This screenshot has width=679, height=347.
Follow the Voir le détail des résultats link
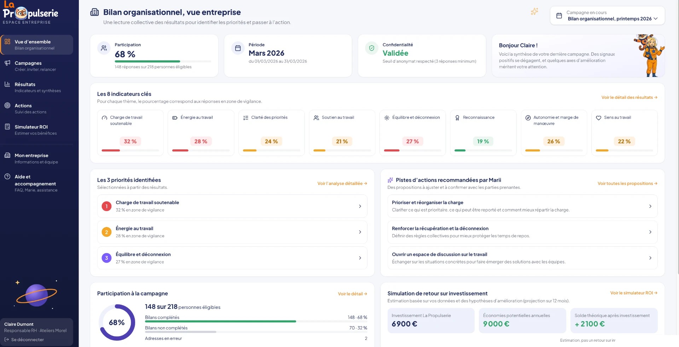coord(629,97)
